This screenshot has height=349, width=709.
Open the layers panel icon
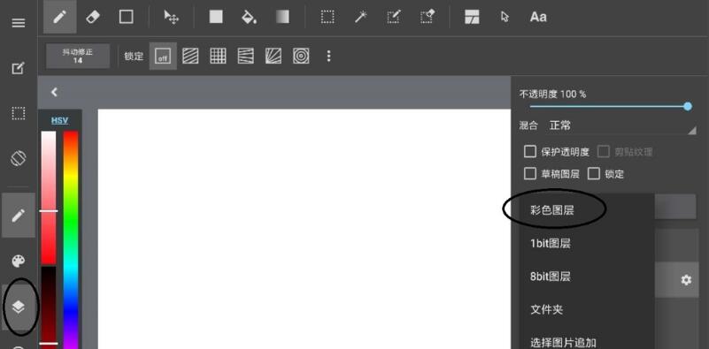18,307
